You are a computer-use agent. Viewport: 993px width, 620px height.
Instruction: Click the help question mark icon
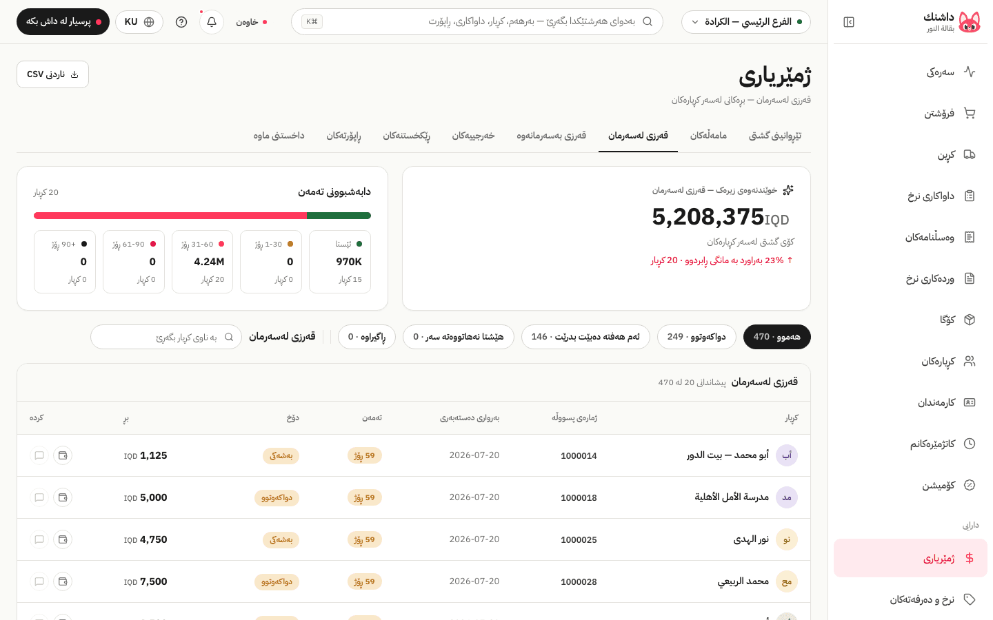pos(181,22)
